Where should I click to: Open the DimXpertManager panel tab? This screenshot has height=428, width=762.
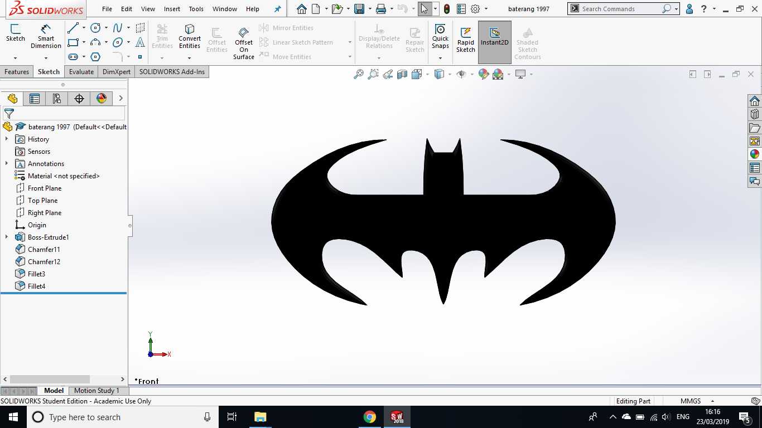pyautogui.click(x=79, y=99)
